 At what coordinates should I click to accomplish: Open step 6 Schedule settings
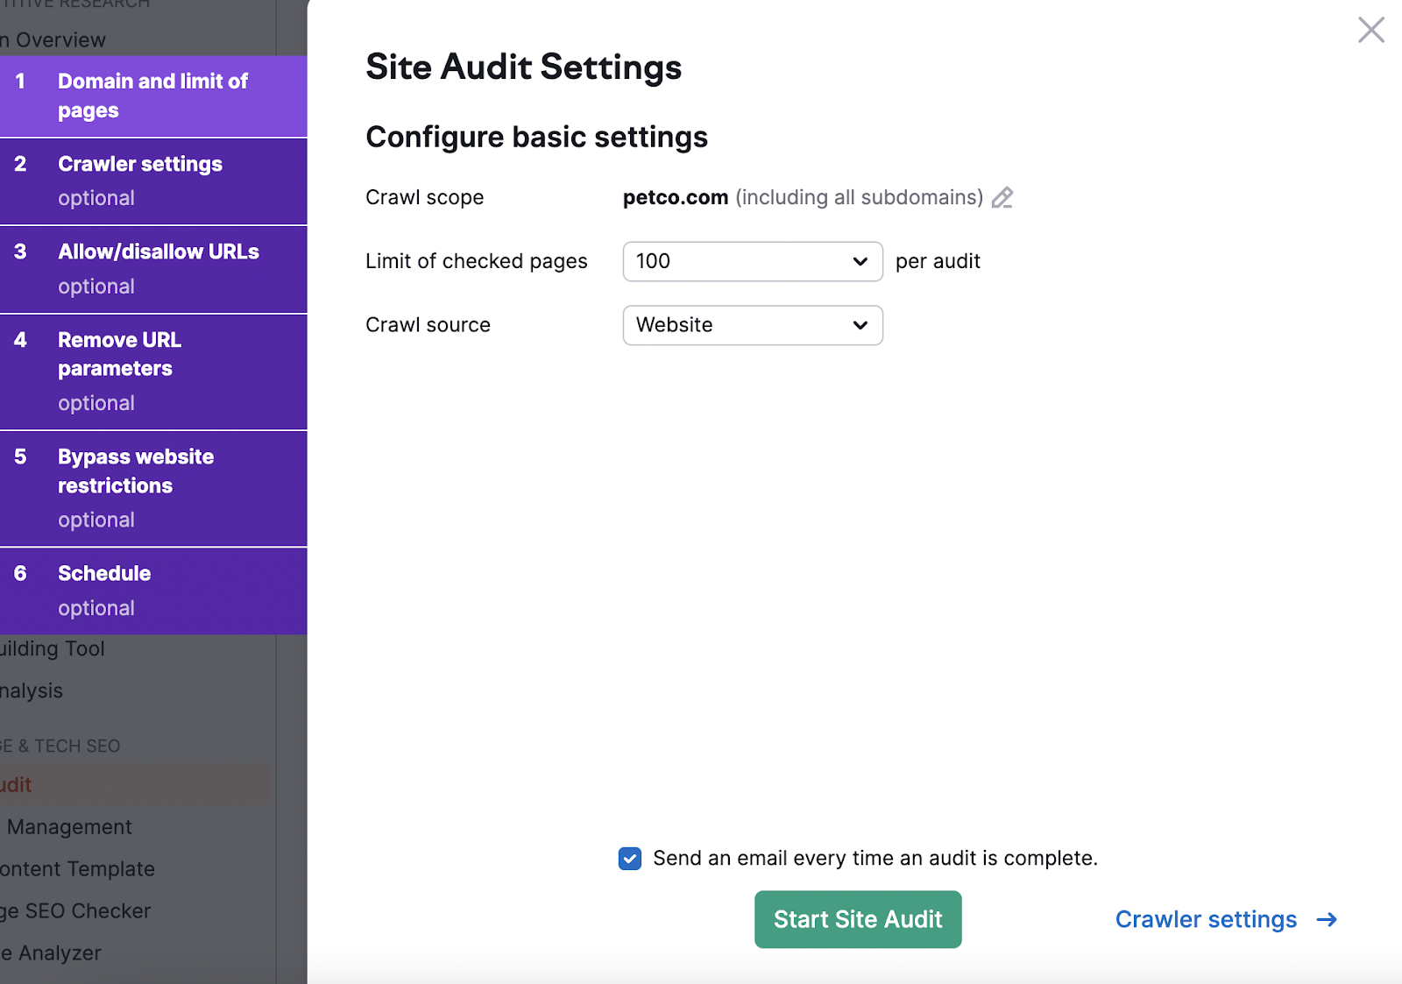point(153,589)
